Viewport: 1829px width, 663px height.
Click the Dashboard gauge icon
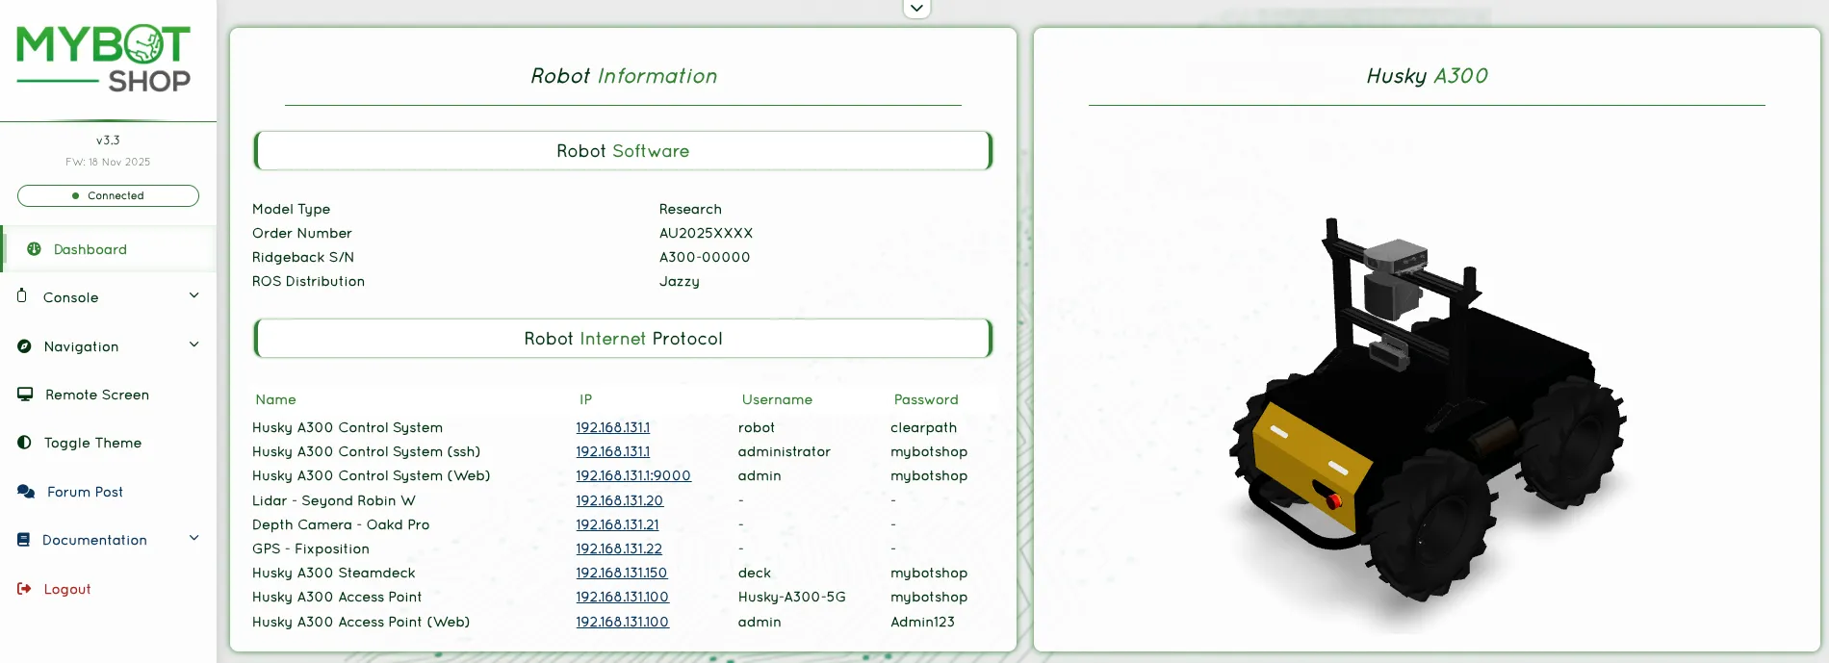34,249
